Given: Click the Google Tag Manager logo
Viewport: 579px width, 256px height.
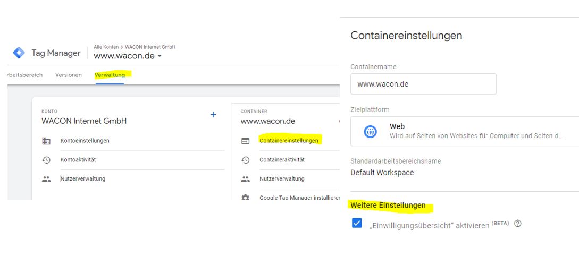Looking at the screenshot, I should 19,53.
